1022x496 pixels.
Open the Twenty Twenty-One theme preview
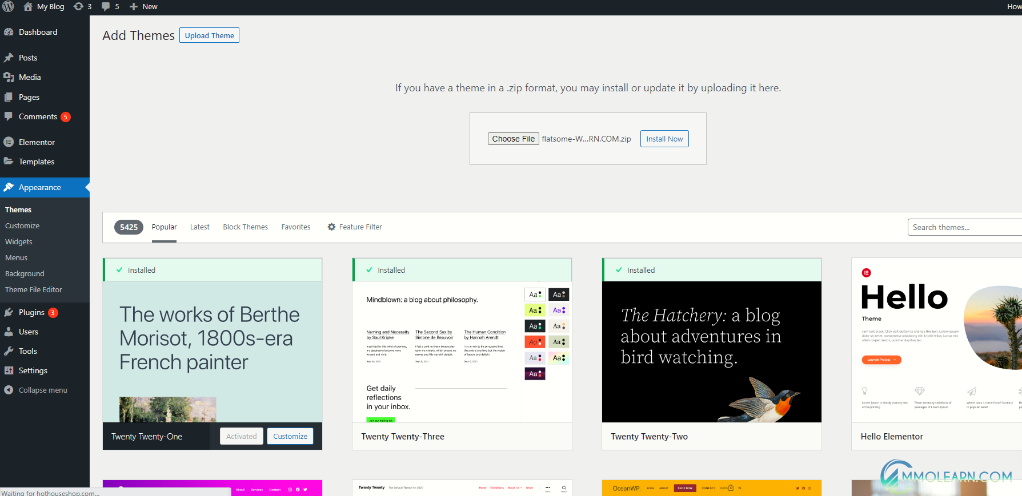(x=213, y=352)
